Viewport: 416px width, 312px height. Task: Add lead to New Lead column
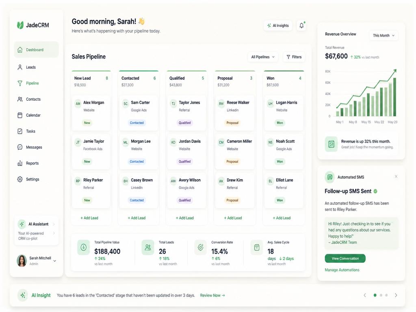tap(89, 218)
